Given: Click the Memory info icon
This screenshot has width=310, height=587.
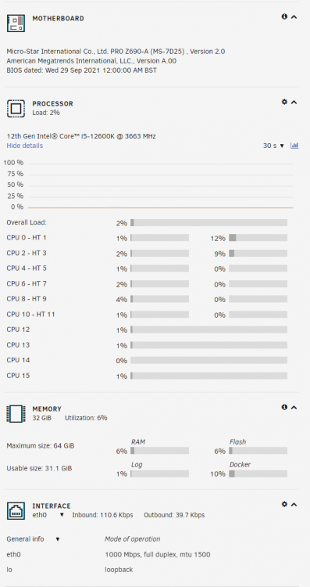Looking at the screenshot, I should click(x=284, y=407).
